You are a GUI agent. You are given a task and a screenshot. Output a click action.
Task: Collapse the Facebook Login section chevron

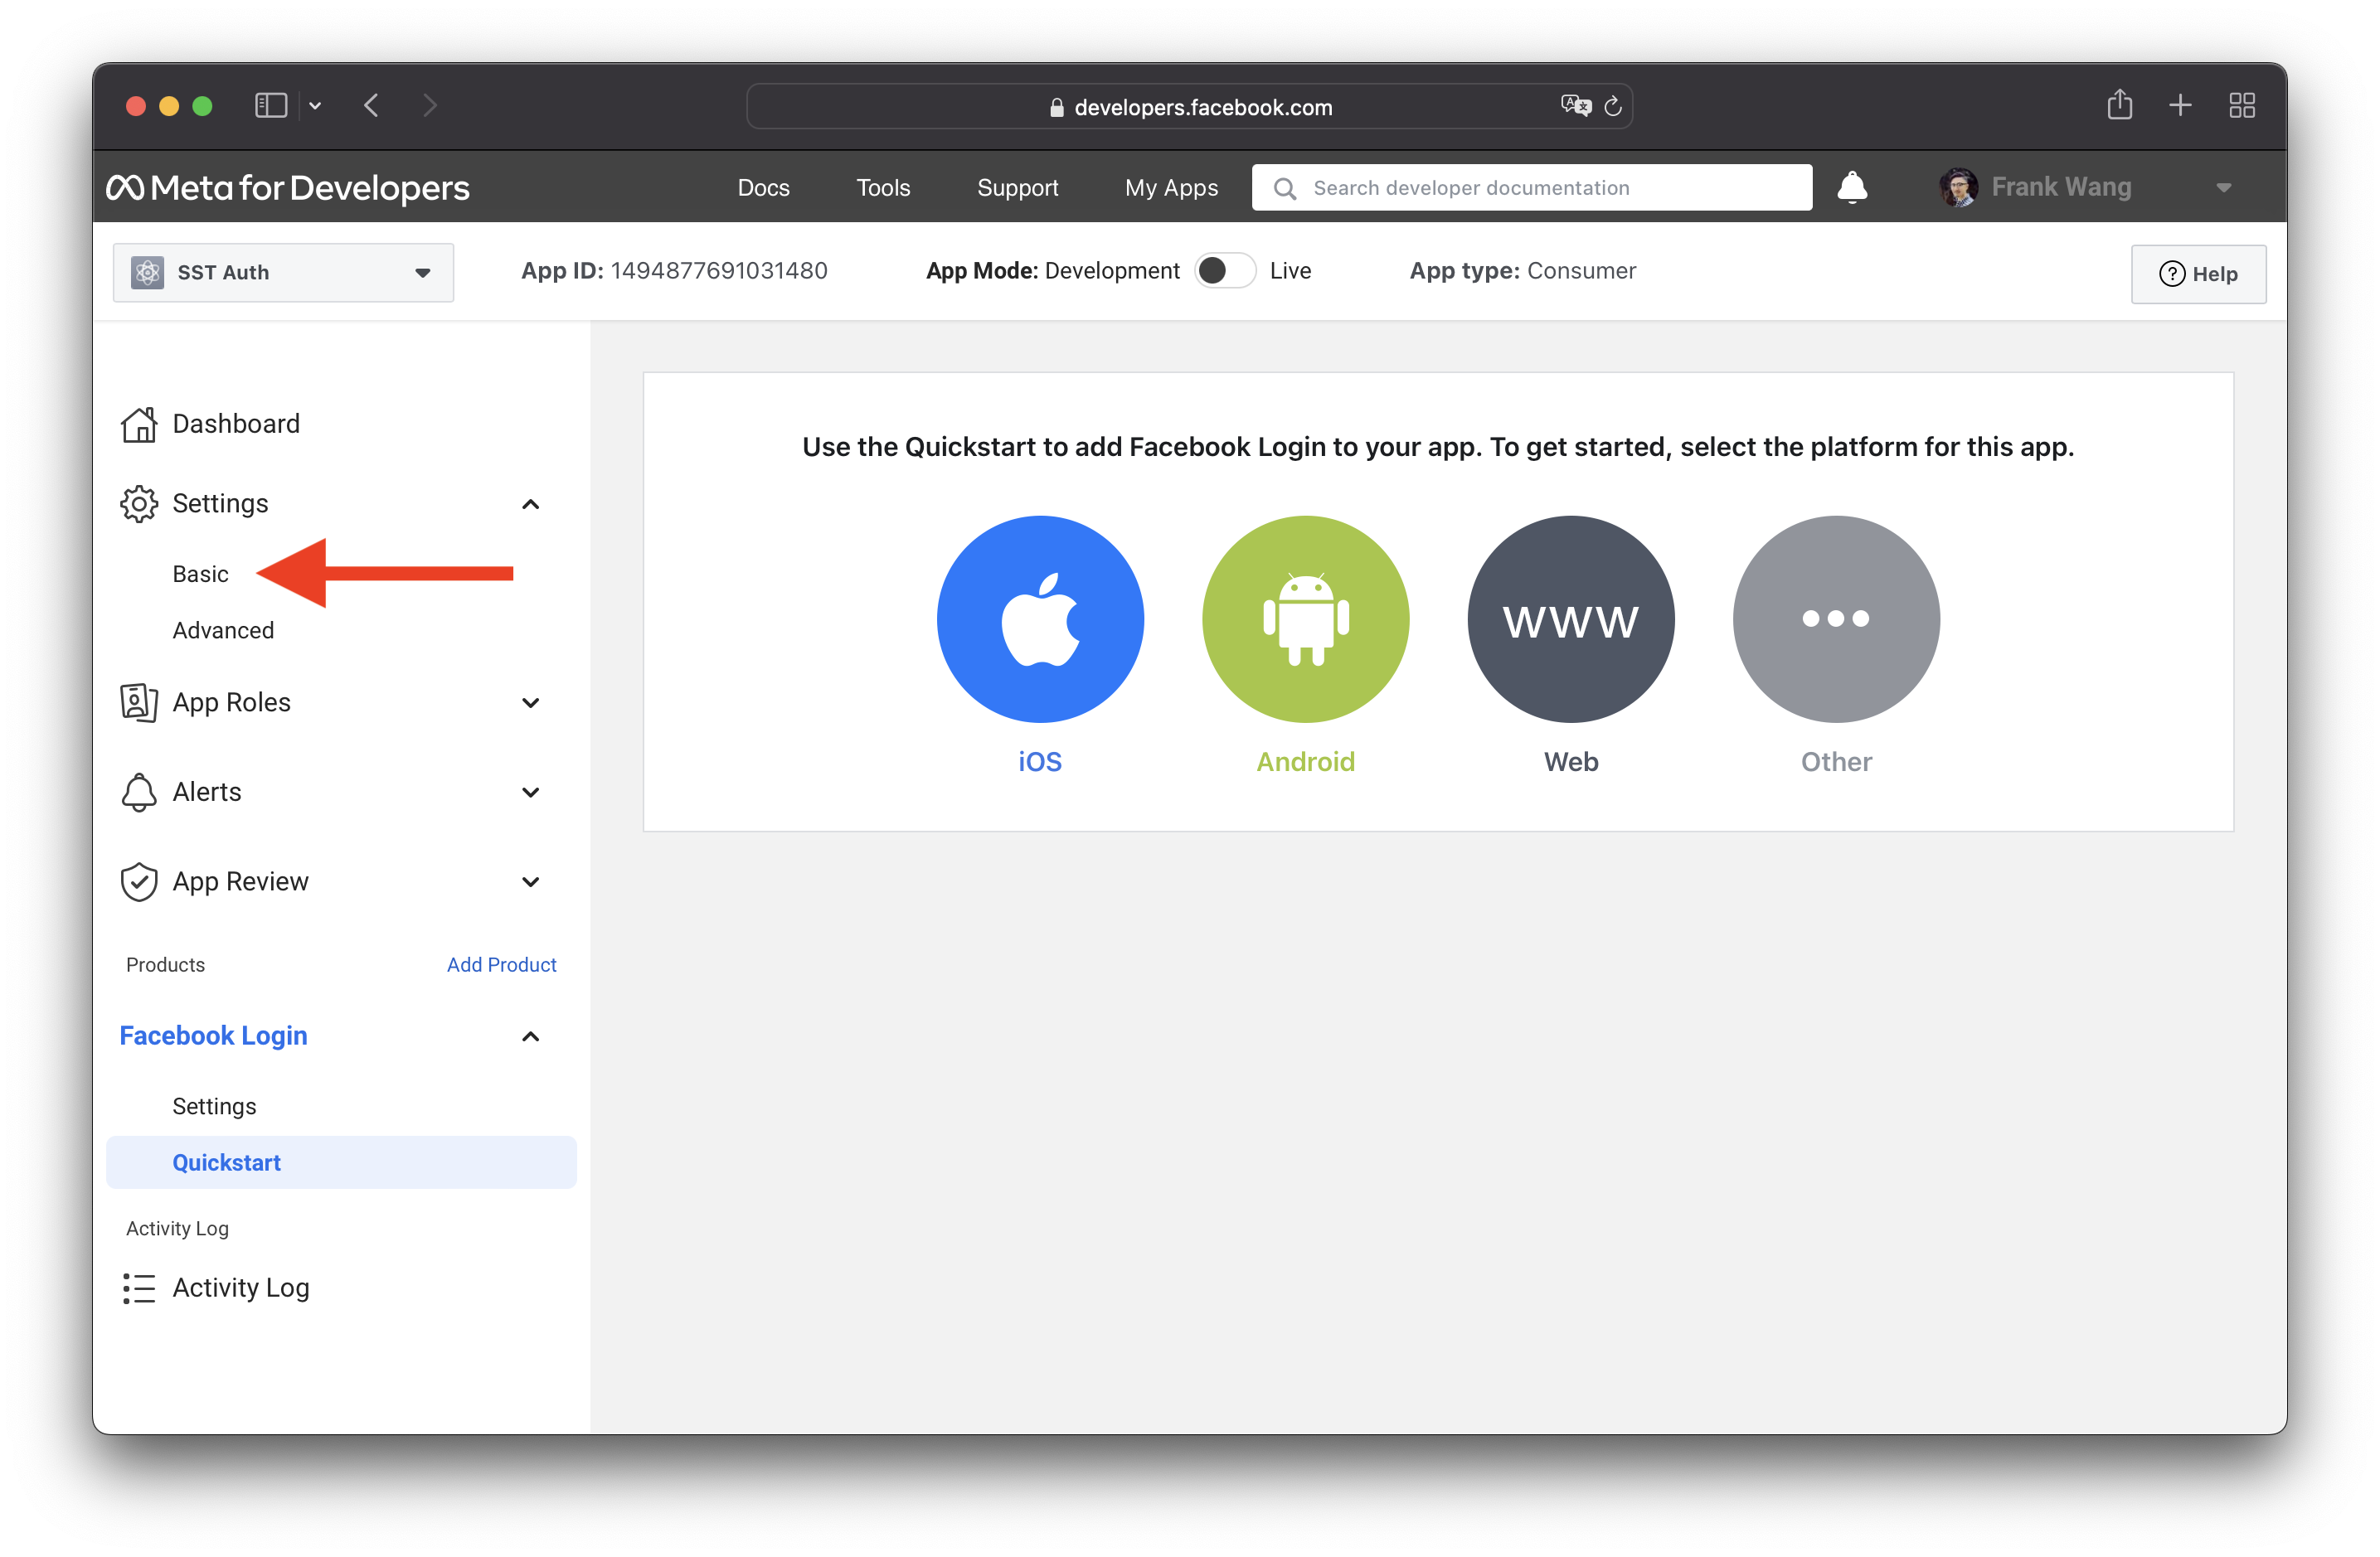tap(531, 1036)
